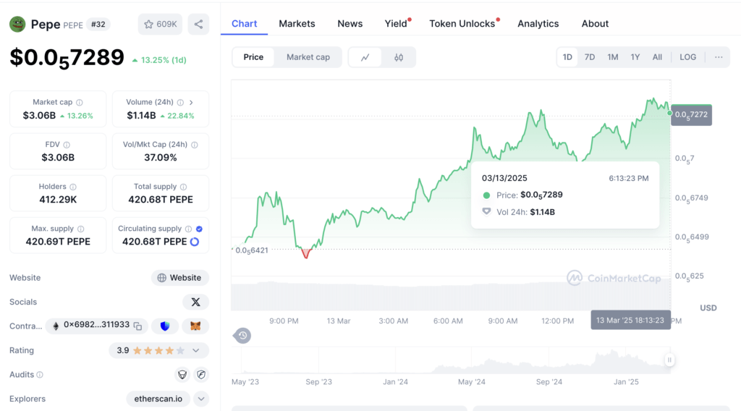Screen dimensions: 741x411
Task: Select the 1D time range
Action: 567,57
